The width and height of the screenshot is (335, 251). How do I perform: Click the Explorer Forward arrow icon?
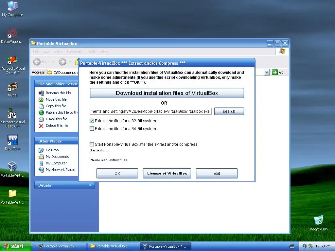tap(62, 62)
